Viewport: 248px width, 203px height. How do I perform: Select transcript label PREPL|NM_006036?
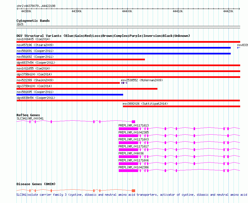tap(131, 153)
